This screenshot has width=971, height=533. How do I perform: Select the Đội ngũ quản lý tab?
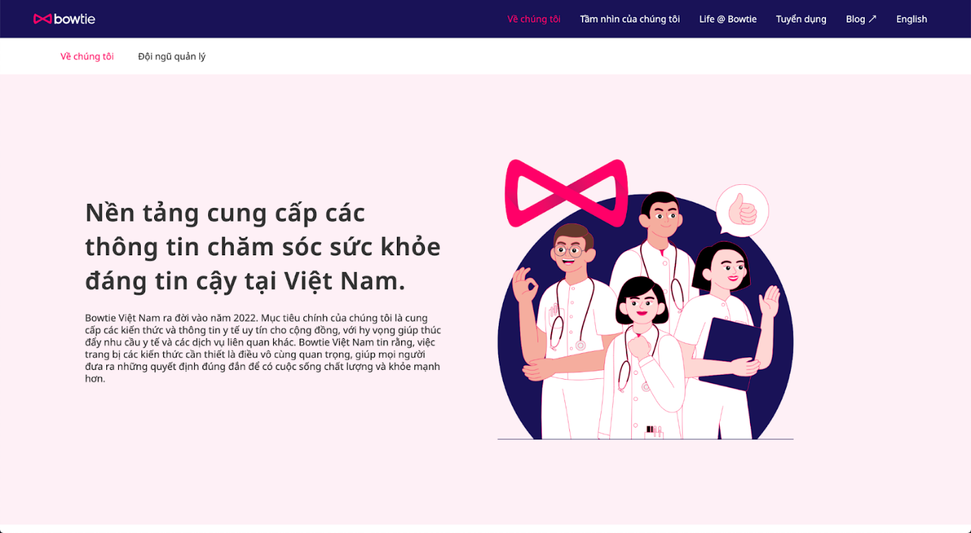pos(172,56)
